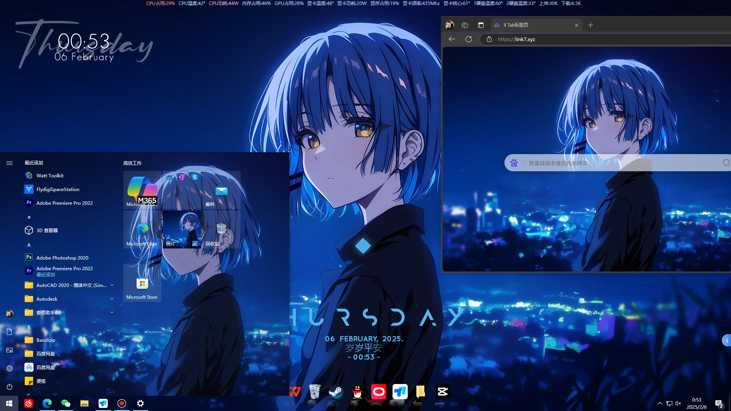
Task: Expand the Start menu hamburger navigation
Action: (x=10, y=163)
